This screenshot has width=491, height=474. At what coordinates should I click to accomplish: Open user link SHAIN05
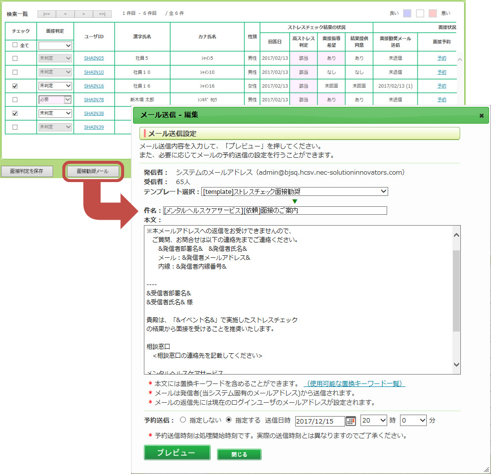coord(94,58)
